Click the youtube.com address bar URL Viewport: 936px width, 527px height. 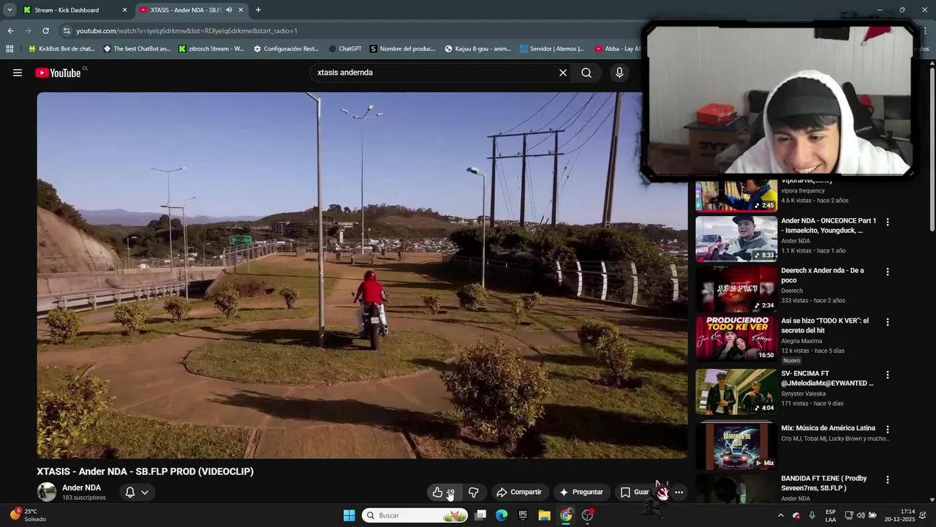[x=186, y=31]
